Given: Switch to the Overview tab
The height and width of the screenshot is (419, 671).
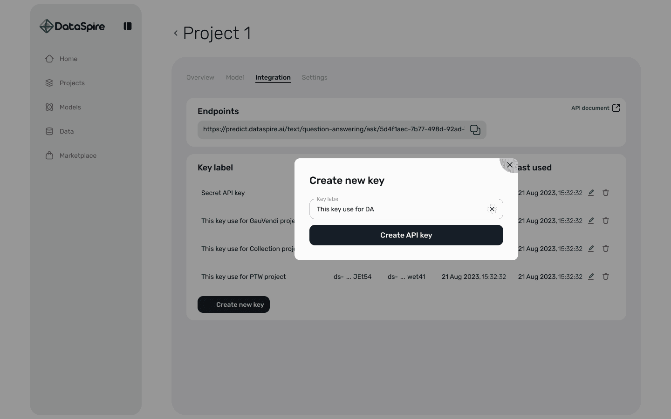Looking at the screenshot, I should (x=200, y=77).
